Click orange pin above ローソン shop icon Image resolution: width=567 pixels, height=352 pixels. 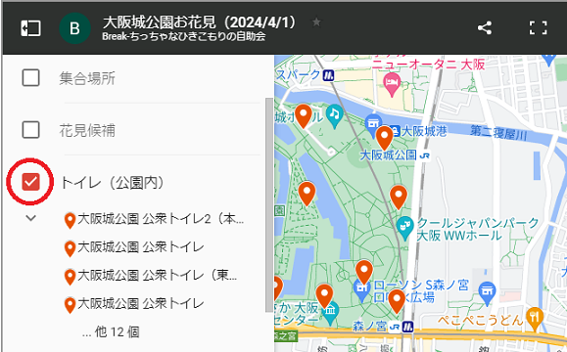point(364,271)
